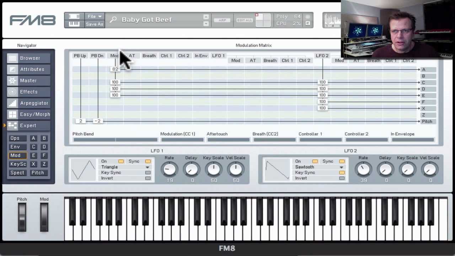Image resolution: width=455 pixels, height=256 pixels.
Task: Click the FM8 logo
Action: coord(32,20)
